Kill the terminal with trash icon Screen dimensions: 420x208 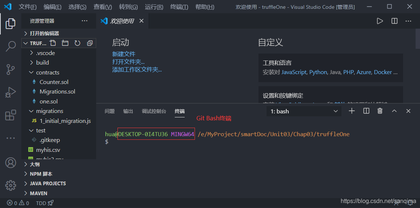pos(380,111)
